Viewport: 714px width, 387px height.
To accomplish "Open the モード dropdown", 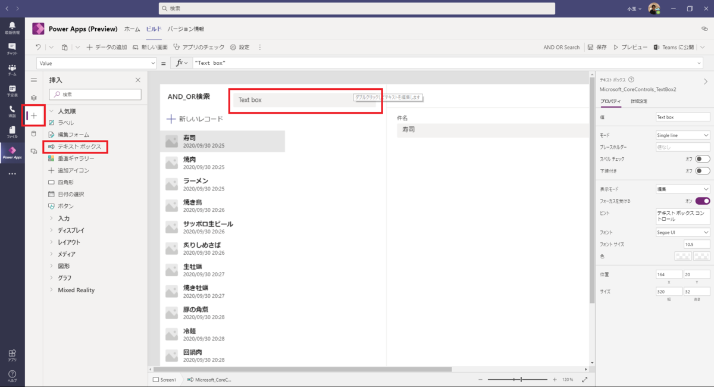I will (x=682, y=135).
